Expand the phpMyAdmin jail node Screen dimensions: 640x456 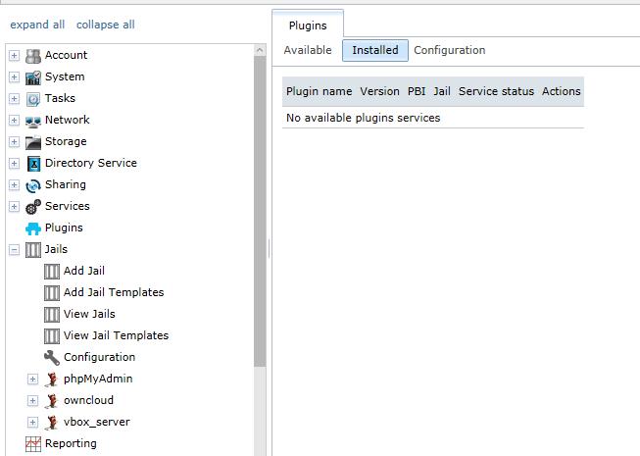tap(32, 380)
